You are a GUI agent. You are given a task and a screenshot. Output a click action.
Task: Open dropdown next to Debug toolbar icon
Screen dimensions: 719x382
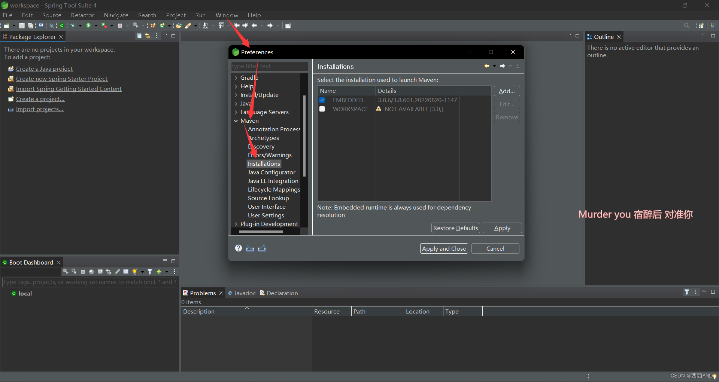click(80, 26)
